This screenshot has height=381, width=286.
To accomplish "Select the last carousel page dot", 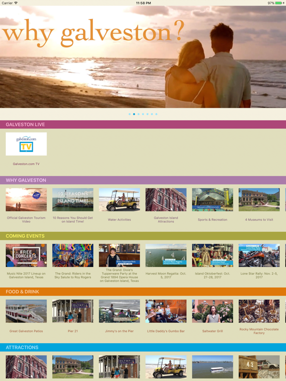I will coord(156,114).
